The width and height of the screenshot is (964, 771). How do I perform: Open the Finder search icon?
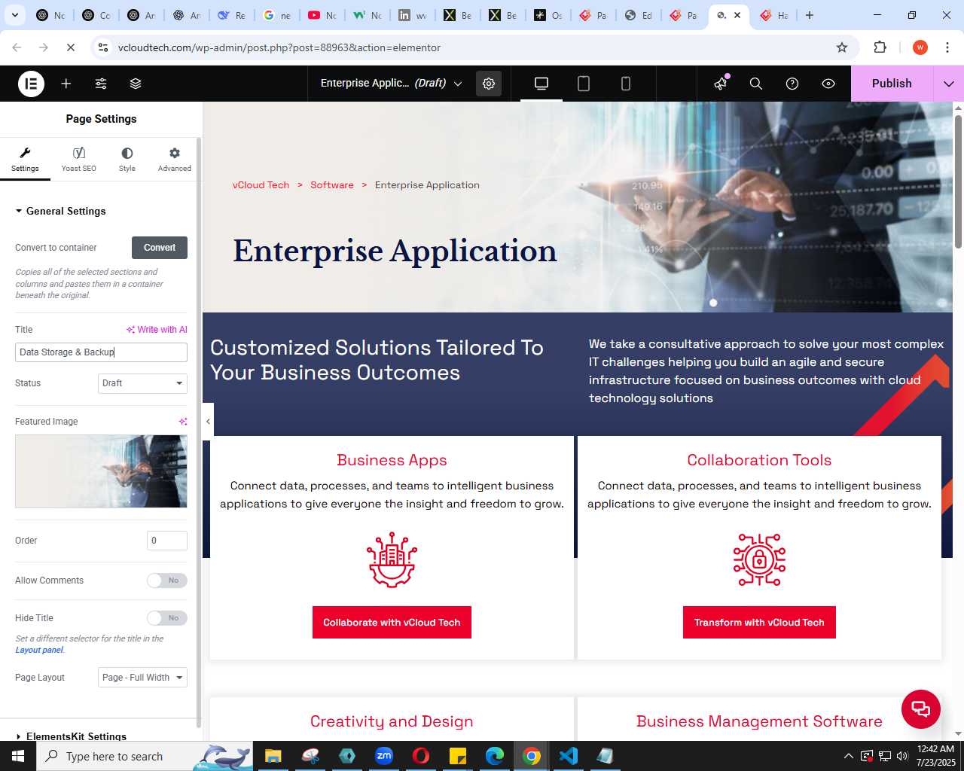click(756, 84)
